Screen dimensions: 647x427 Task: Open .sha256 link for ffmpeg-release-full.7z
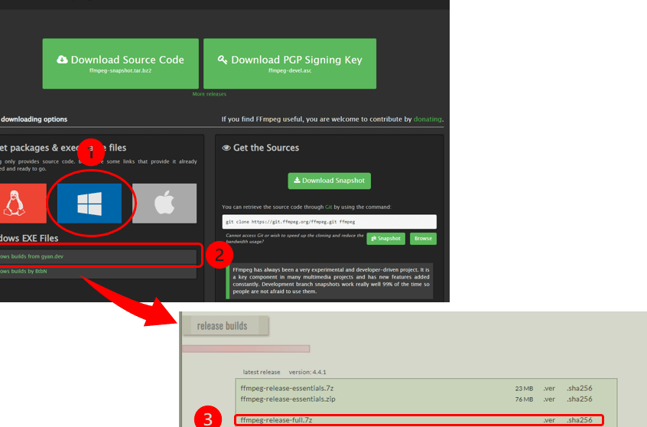tap(579, 420)
